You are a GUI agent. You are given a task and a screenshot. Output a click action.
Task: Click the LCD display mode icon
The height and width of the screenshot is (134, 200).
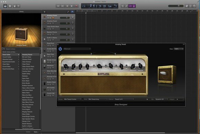point(84,6)
